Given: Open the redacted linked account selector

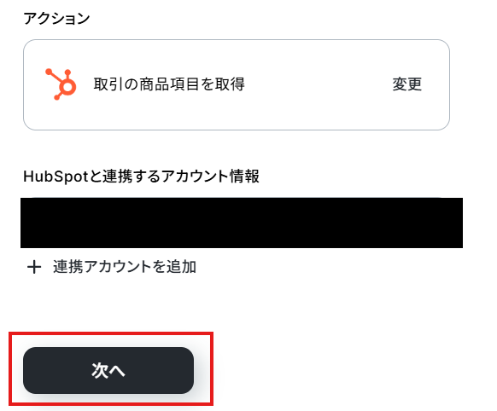Looking at the screenshot, I should (242, 223).
